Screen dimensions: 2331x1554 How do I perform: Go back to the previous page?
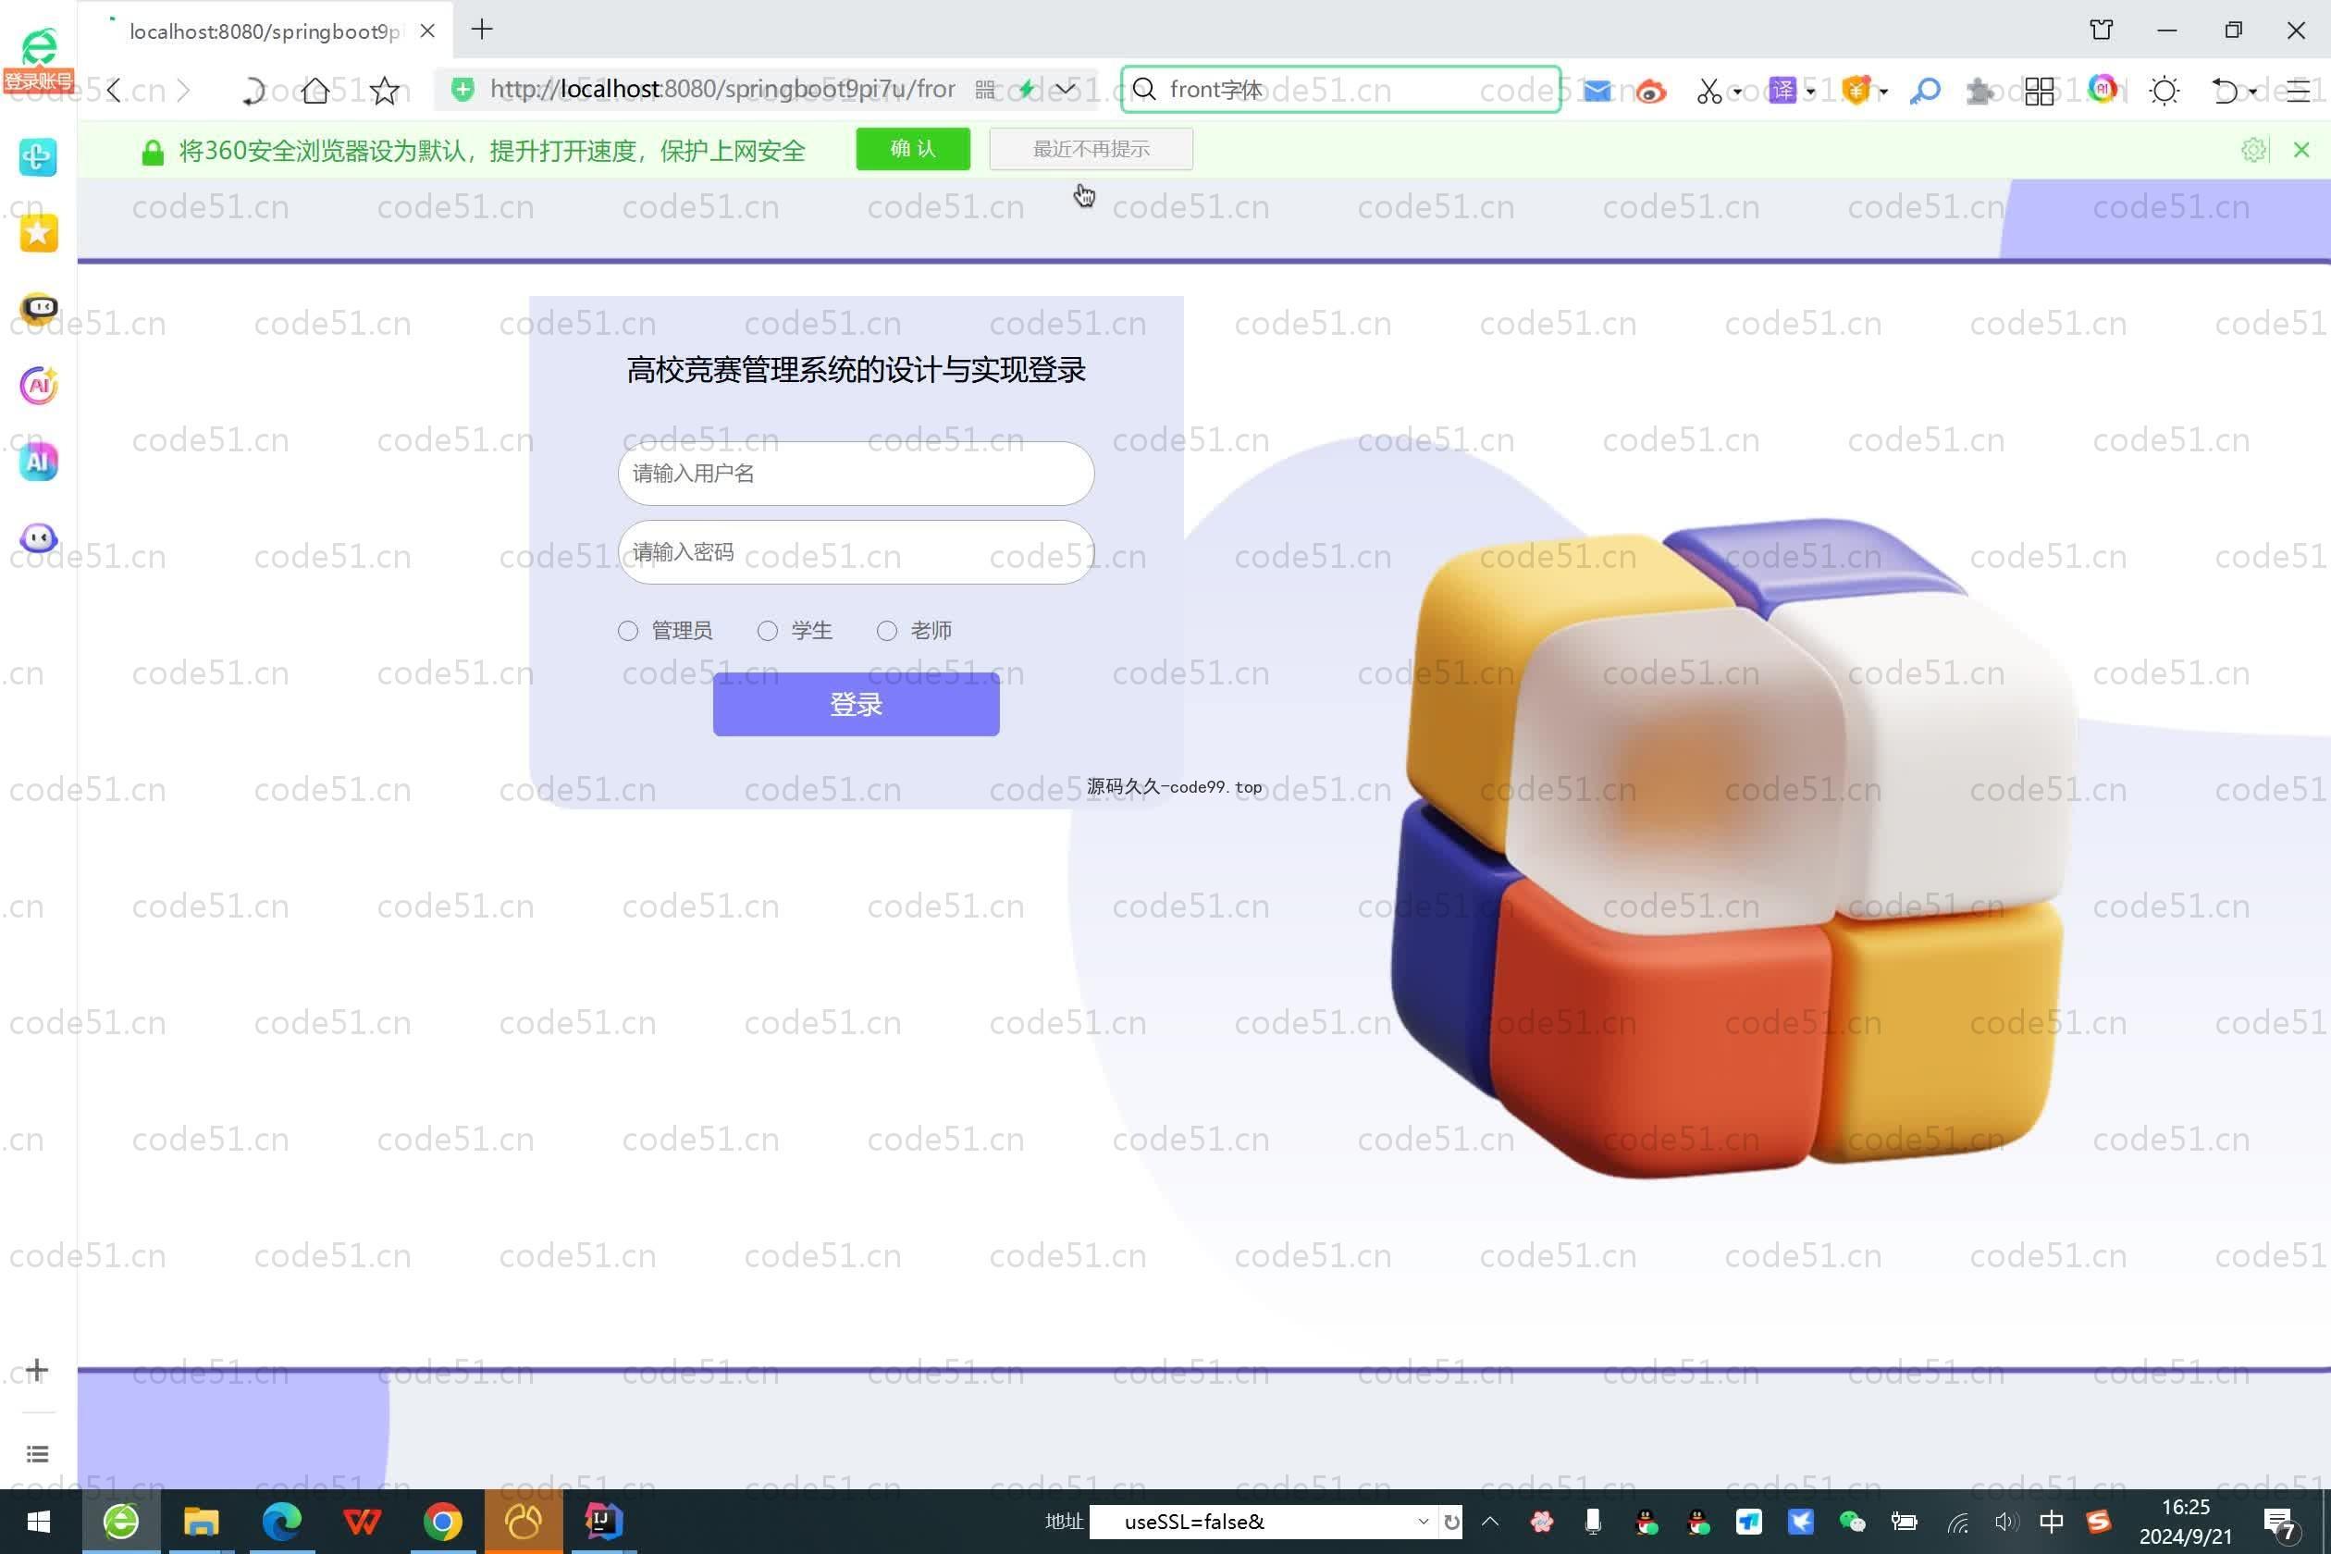pyautogui.click(x=114, y=91)
